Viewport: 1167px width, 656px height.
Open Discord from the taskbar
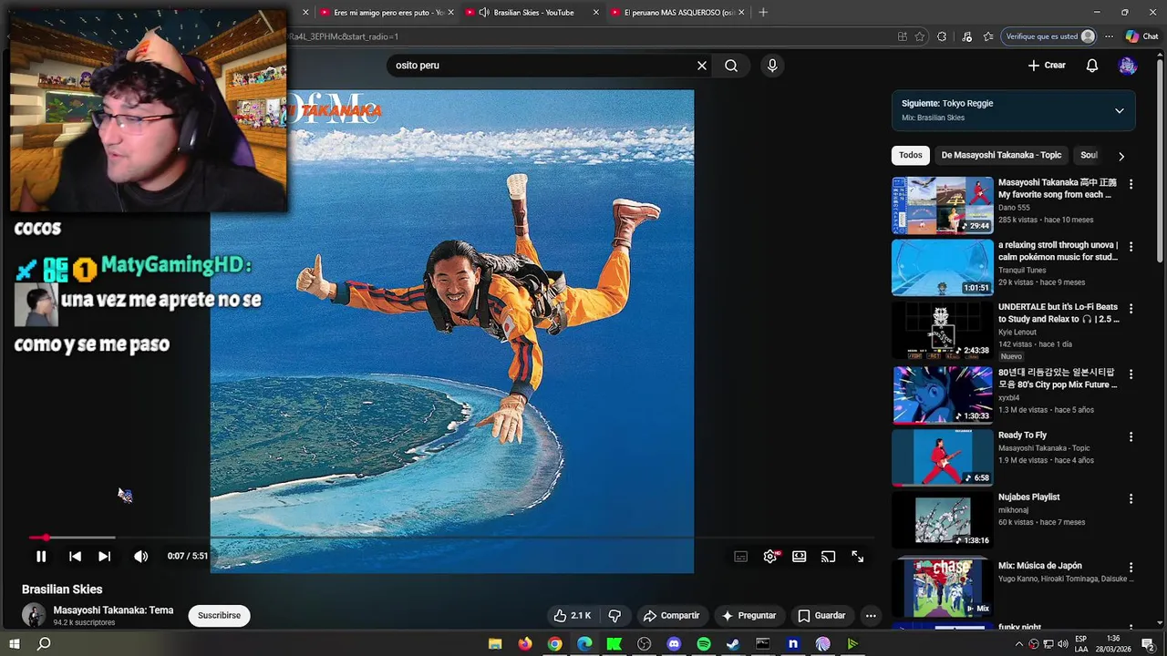(x=674, y=644)
